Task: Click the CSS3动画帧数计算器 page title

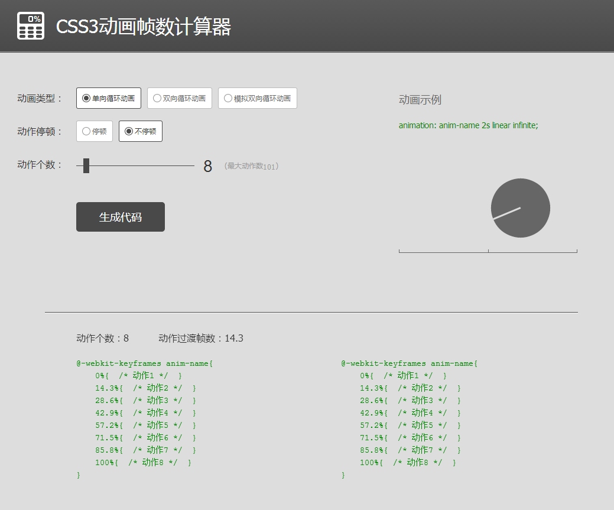Action: point(144,26)
